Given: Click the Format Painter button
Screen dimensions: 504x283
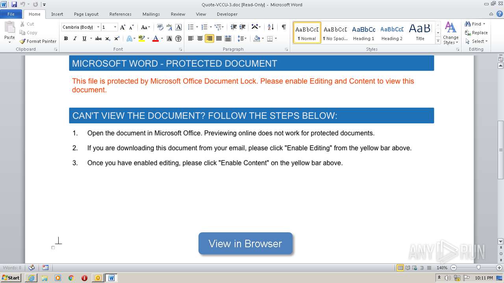Looking at the screenshot, I should (x=38, y=41).
